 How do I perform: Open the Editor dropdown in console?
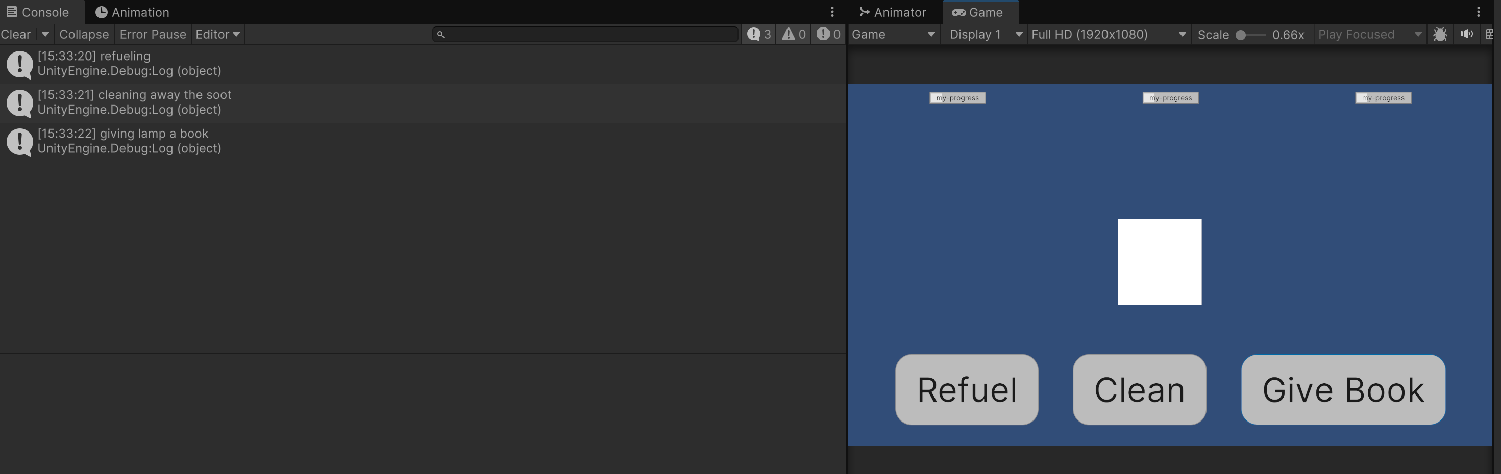pyautogui.click(x=218, y=34)
